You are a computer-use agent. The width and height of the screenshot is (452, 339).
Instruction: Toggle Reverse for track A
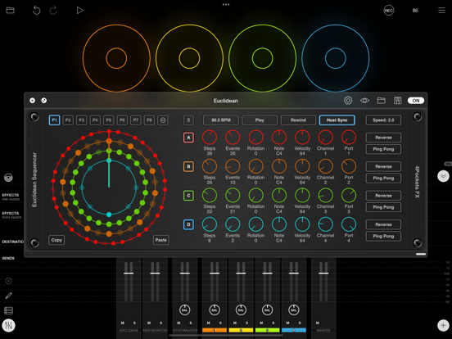pyautogui.click(x=383, y=138)
